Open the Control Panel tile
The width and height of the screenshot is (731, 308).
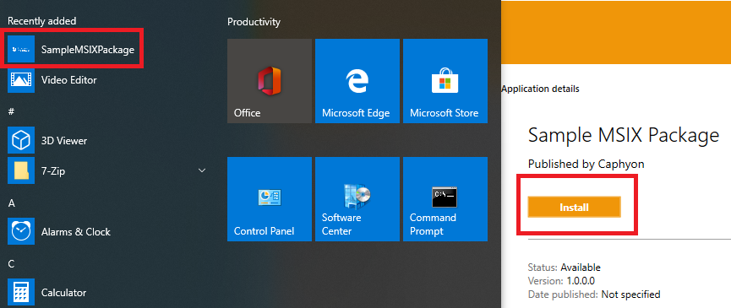(270, 199)
